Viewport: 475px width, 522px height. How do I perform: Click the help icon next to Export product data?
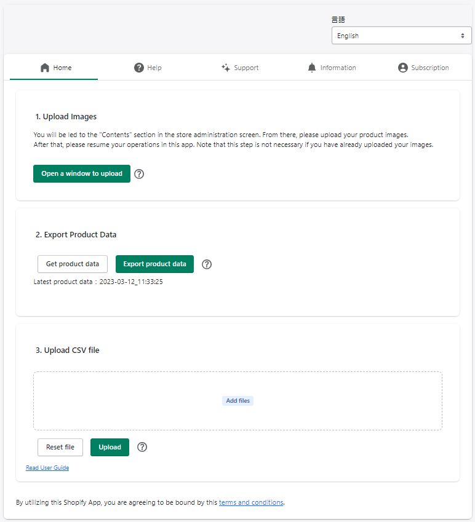coord(207,264)
